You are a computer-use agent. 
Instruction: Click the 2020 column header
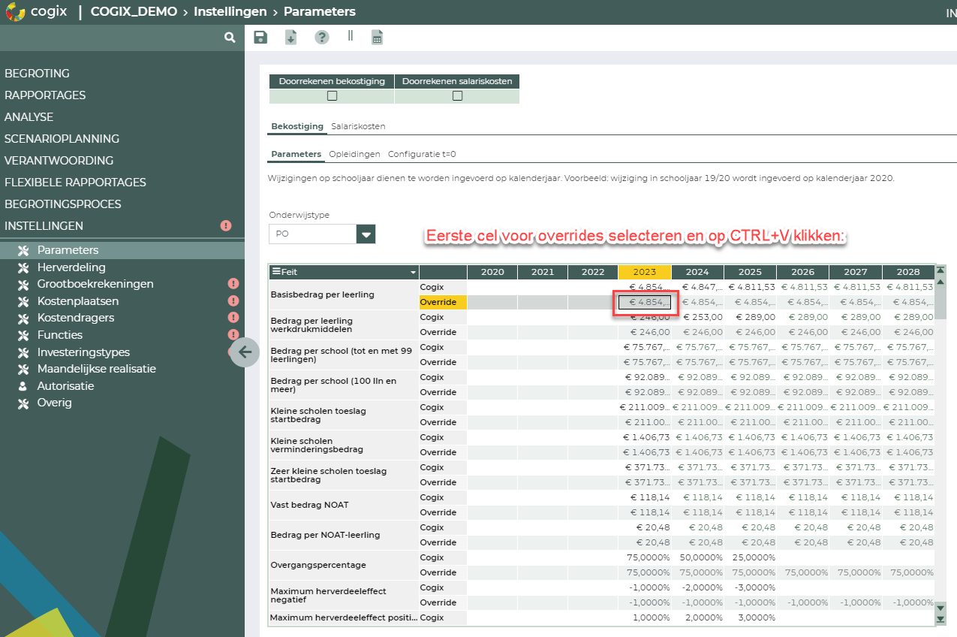[492, 272]
